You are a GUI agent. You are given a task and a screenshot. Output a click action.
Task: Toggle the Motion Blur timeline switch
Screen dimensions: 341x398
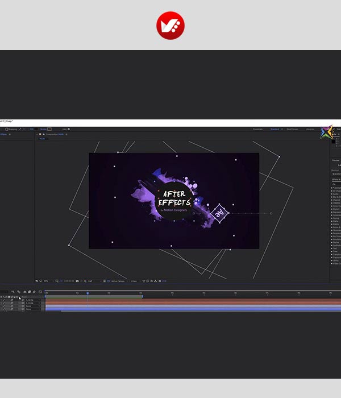(34, 292)
